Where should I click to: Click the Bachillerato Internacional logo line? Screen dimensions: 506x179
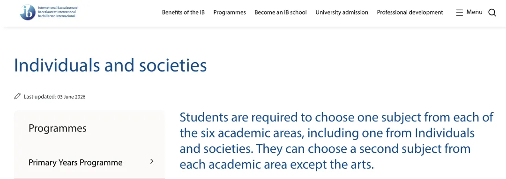coord(57,16)
